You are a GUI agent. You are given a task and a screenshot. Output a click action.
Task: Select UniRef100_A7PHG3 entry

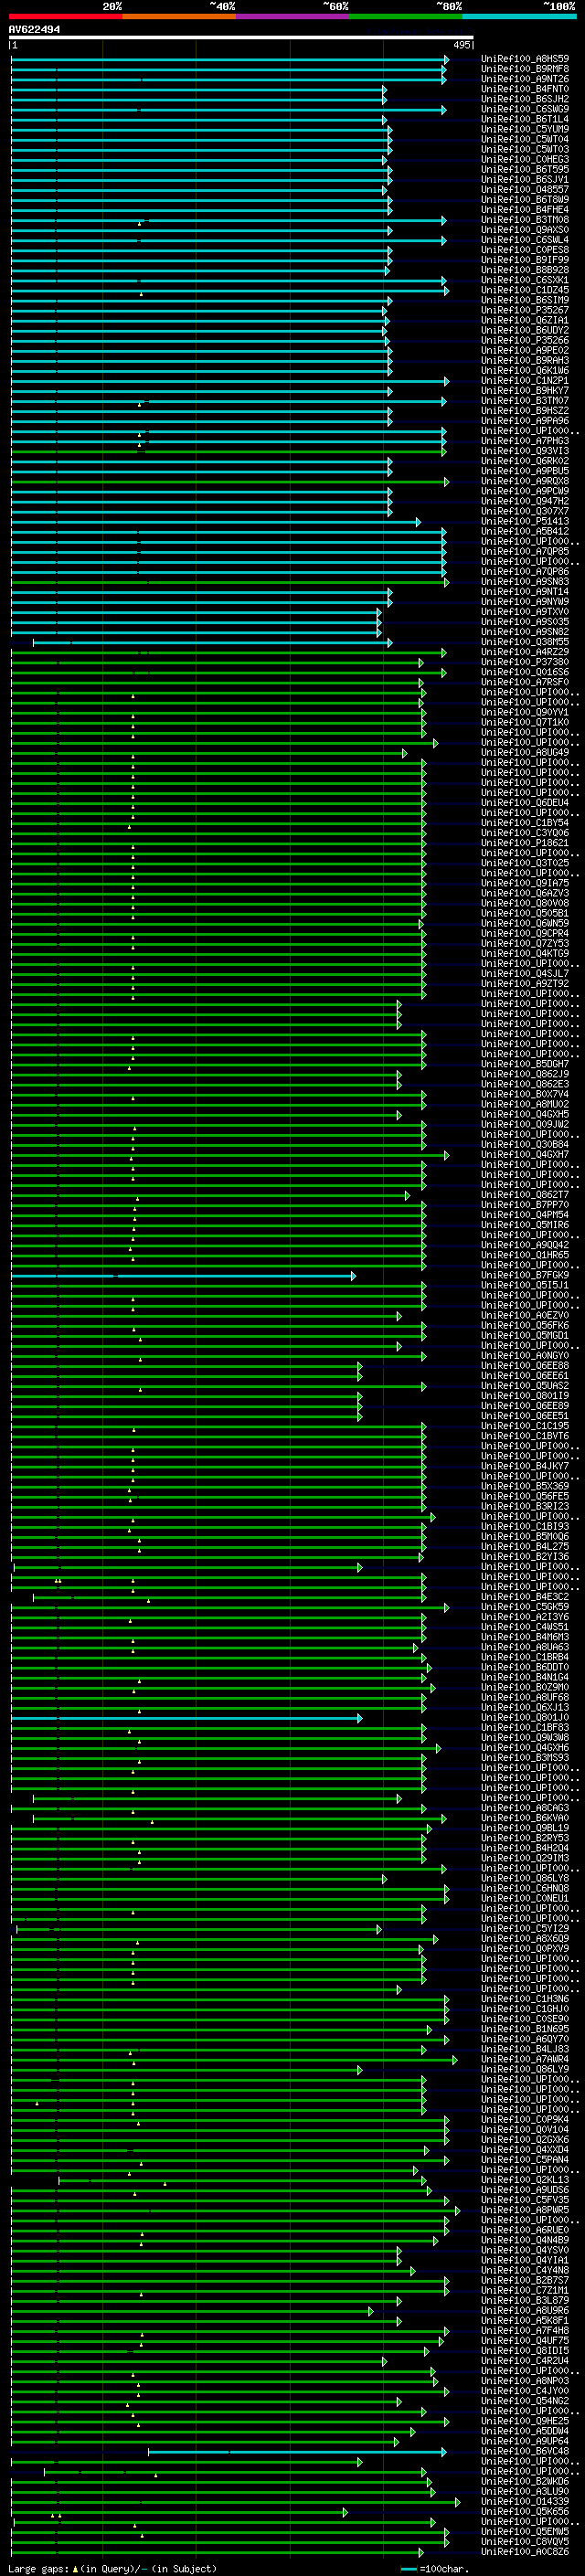[525, 440]
